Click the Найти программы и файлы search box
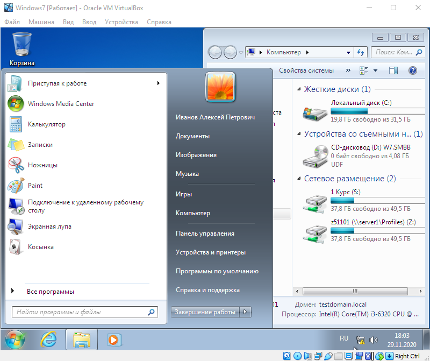This screenshot has height=361, width=430. (x=80, y=312)
